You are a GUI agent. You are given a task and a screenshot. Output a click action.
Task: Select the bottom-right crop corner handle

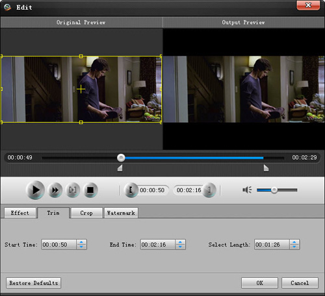(x=161, y=123)
